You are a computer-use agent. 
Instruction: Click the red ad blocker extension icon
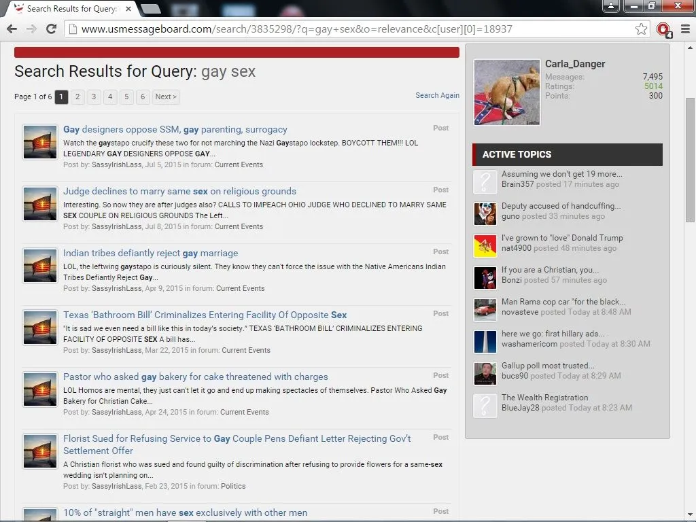click(663, 29)
